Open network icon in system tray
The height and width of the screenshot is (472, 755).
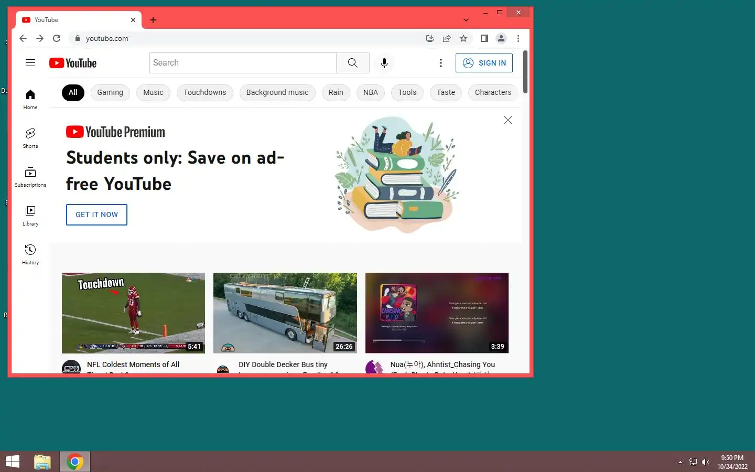point(693,462)
